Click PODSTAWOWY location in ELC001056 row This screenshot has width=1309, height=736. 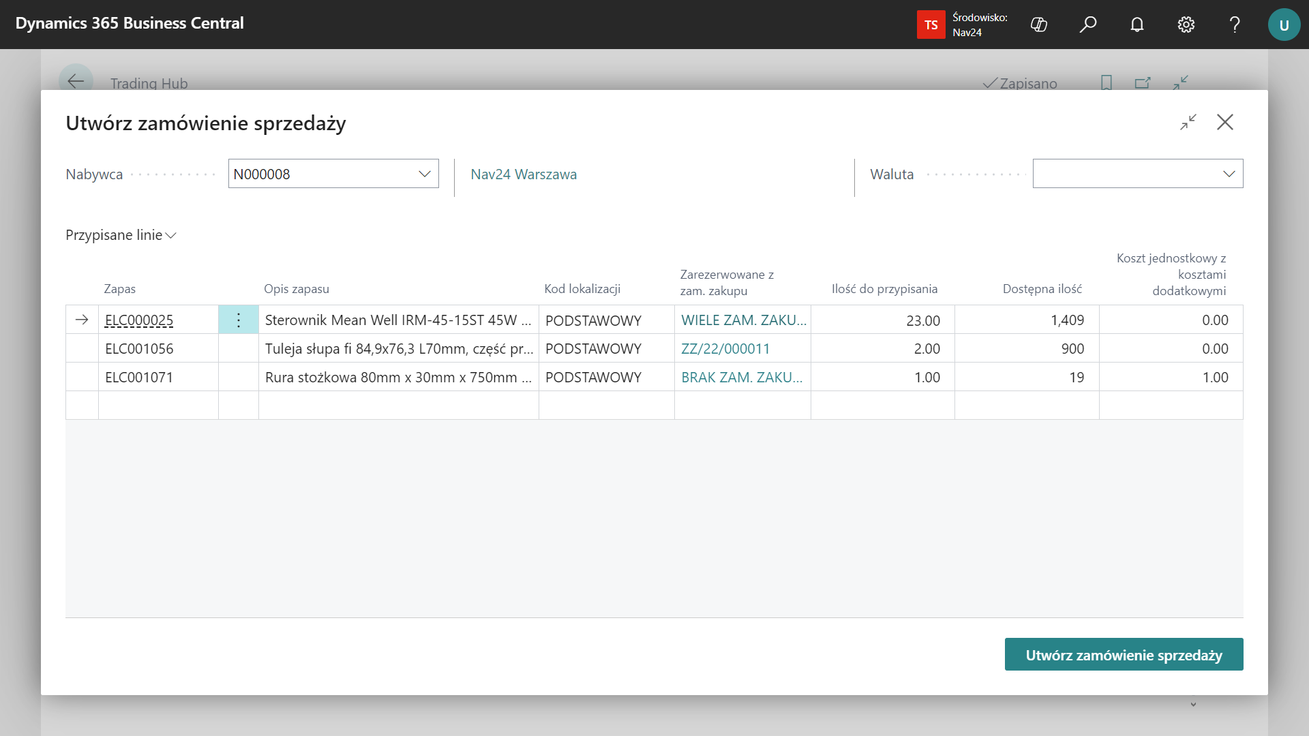tap(606, 348)
